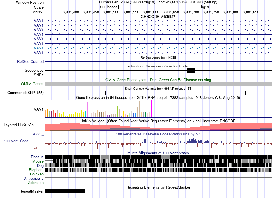The width and height of the screenshot is (272, 198).
Task: Click the -4.5 PhyloP lower limit value
Action: pos(37,148)
